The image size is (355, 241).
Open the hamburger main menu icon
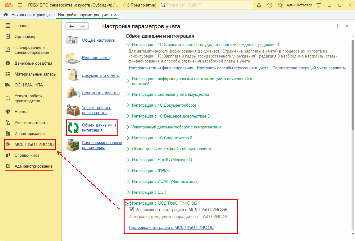click(x=20, y=5)
